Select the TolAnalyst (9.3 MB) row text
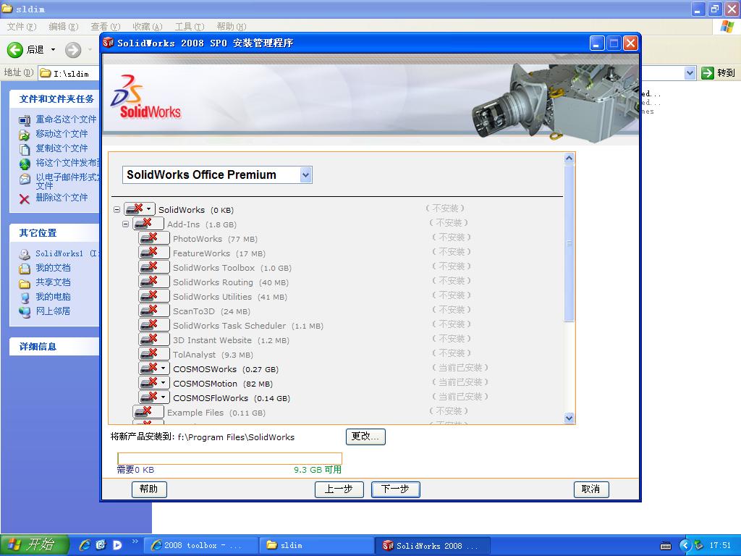The height and width of the screenshot is (556, 741). [x=213, y=355]
